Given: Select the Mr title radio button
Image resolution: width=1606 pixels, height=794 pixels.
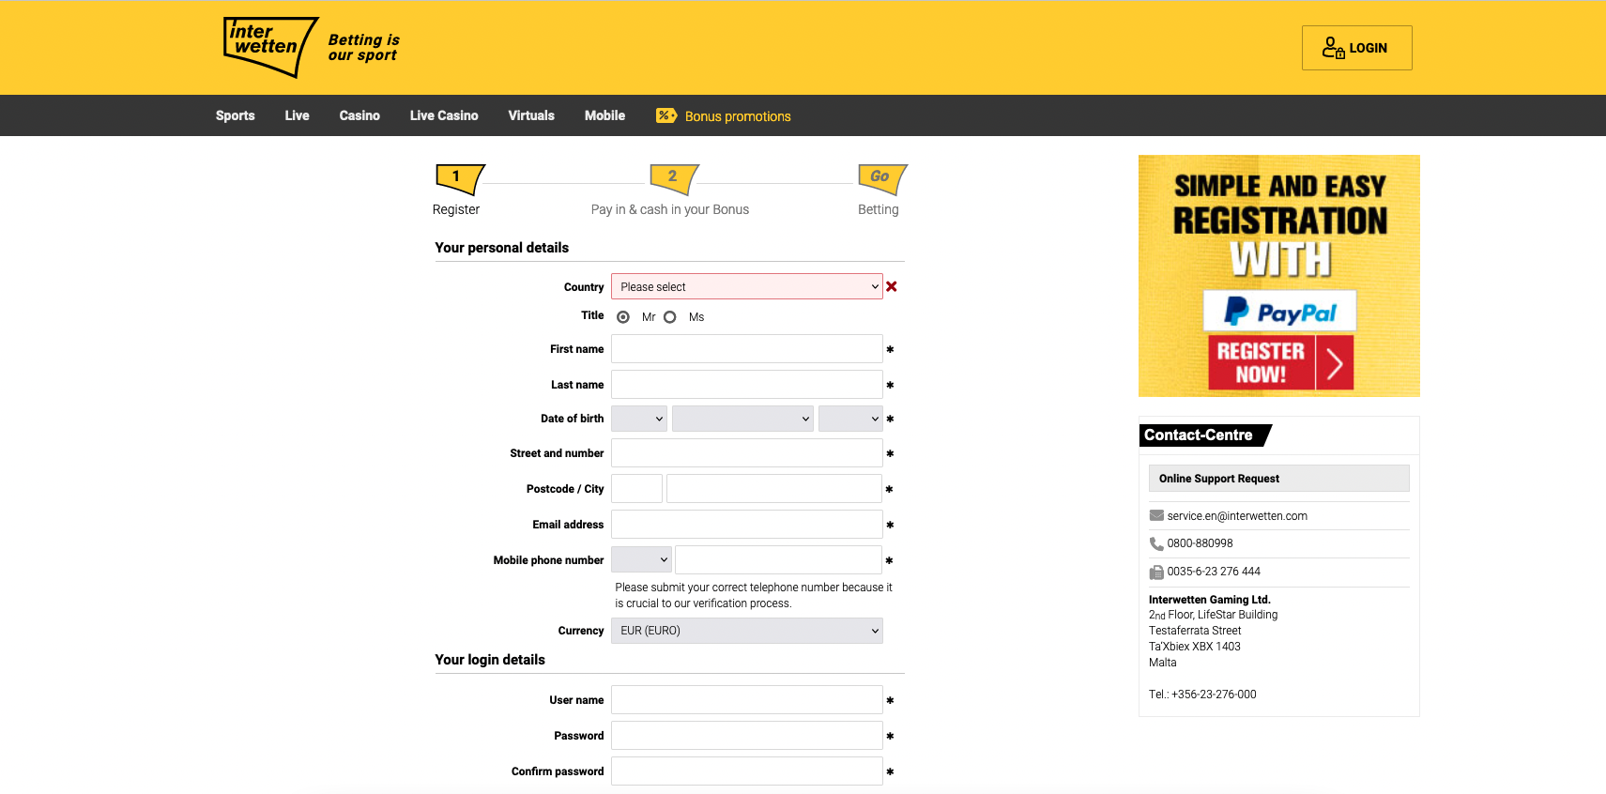Looking at the screenshot, I should tap(623, 317).
